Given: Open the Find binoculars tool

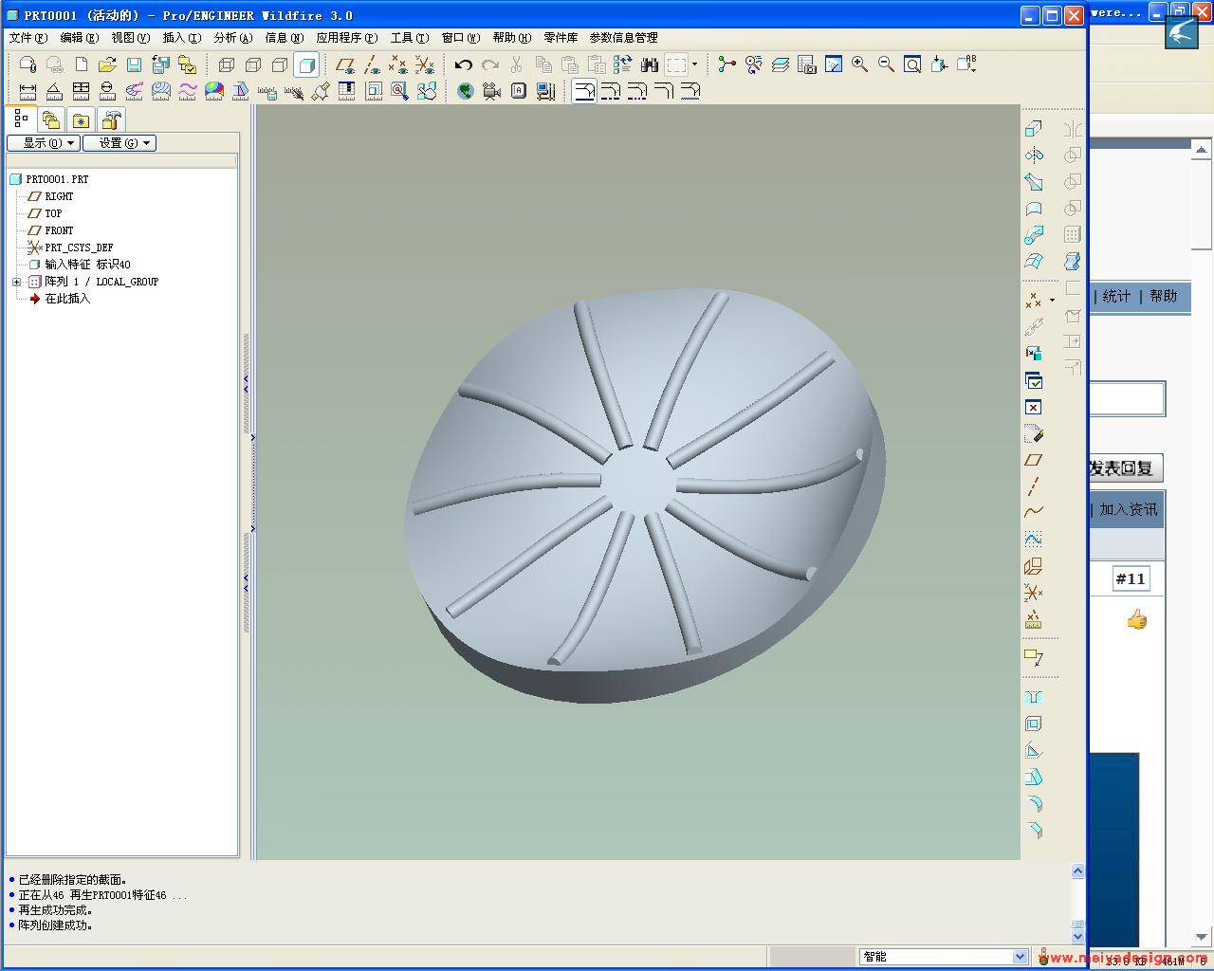Looking at the screenshot, I should (x=650, y=64).
